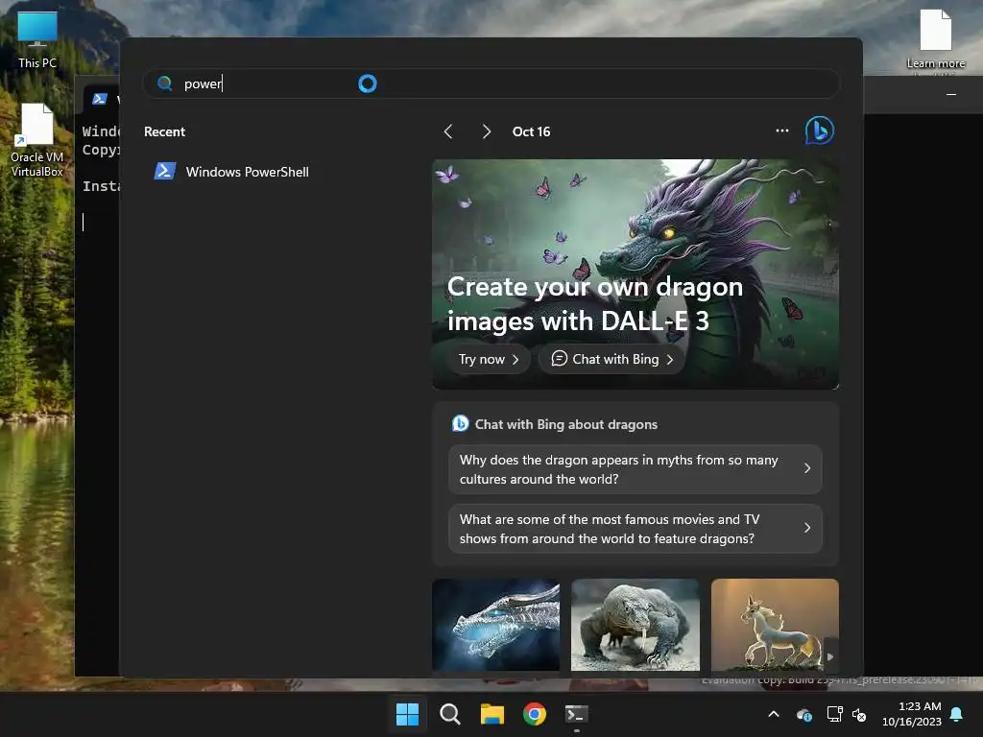Click the small arrow on unicorn thumbnail
Viewport: 983px width, 737px height.
[x=830, y=656]
